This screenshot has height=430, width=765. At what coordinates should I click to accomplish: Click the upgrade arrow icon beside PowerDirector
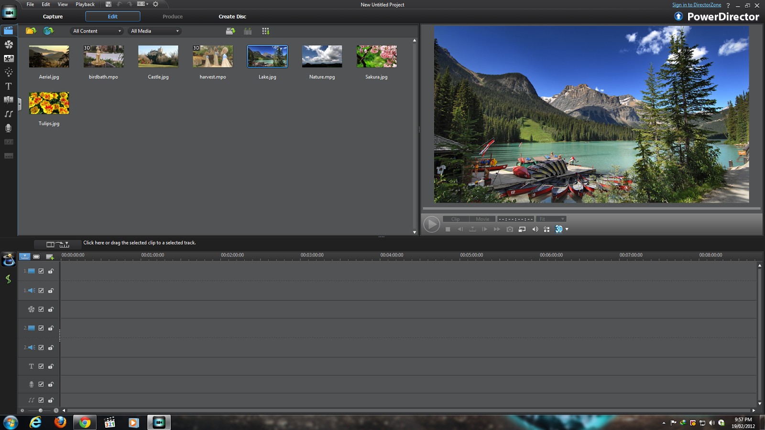pyautogui.click(x=678, y=16)
